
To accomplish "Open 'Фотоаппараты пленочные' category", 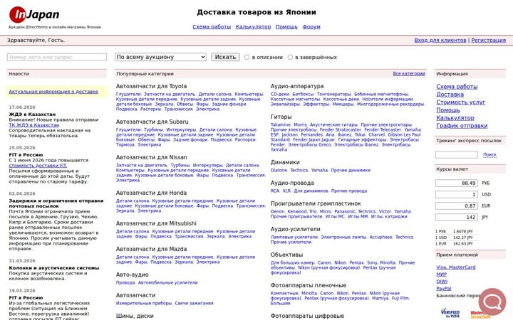I will tap(309, 285).
